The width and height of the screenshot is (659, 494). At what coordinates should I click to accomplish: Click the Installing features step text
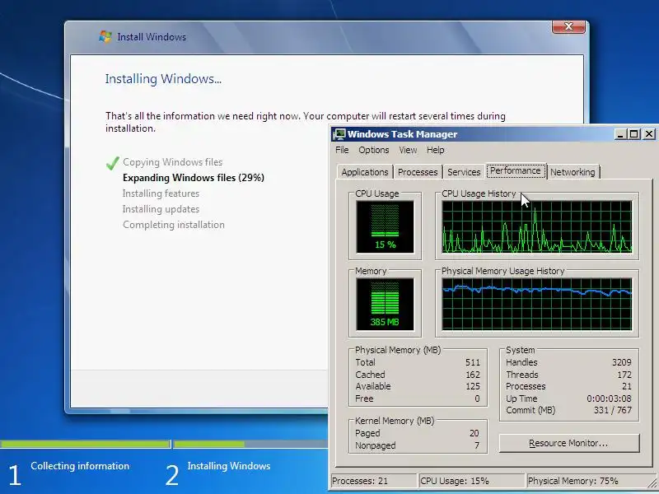[161, 193]
